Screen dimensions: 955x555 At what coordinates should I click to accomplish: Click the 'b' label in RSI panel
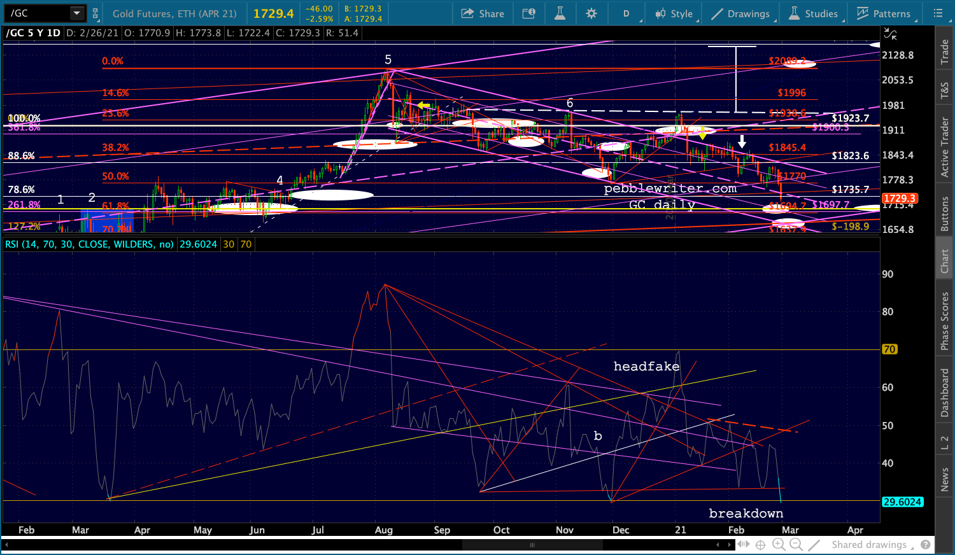point(598,436)
